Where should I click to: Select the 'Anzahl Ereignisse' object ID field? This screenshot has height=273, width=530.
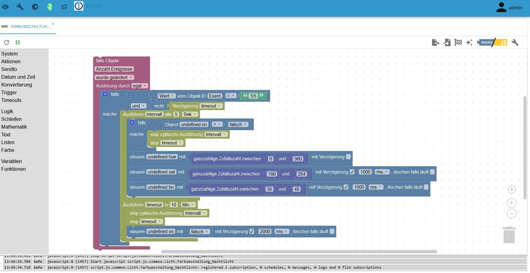click(114, 69)
